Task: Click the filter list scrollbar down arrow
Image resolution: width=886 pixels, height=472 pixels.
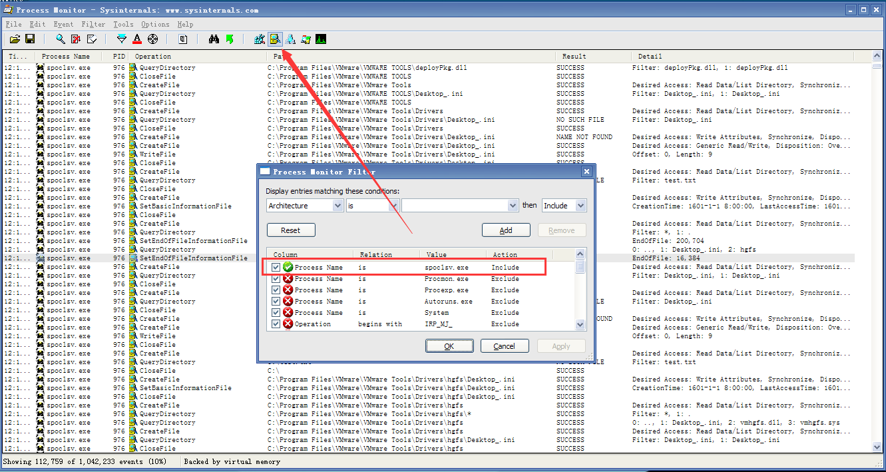Action: click(x=580, y=324)
